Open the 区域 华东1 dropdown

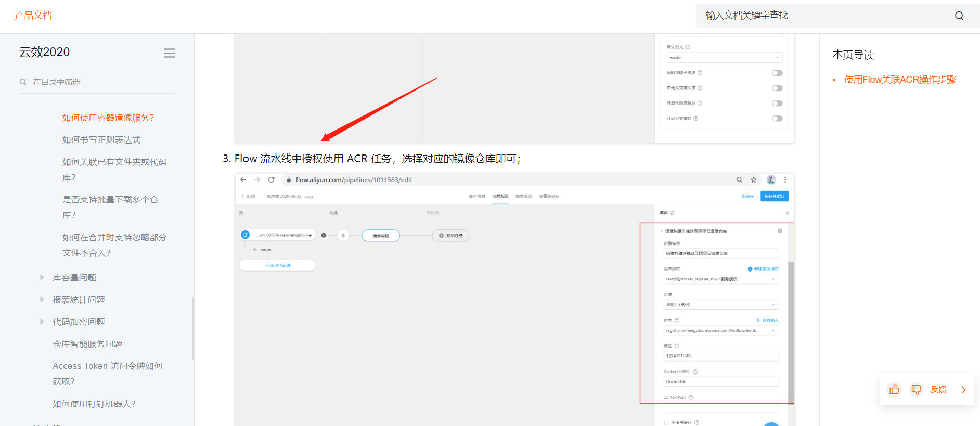pos(721,305)
